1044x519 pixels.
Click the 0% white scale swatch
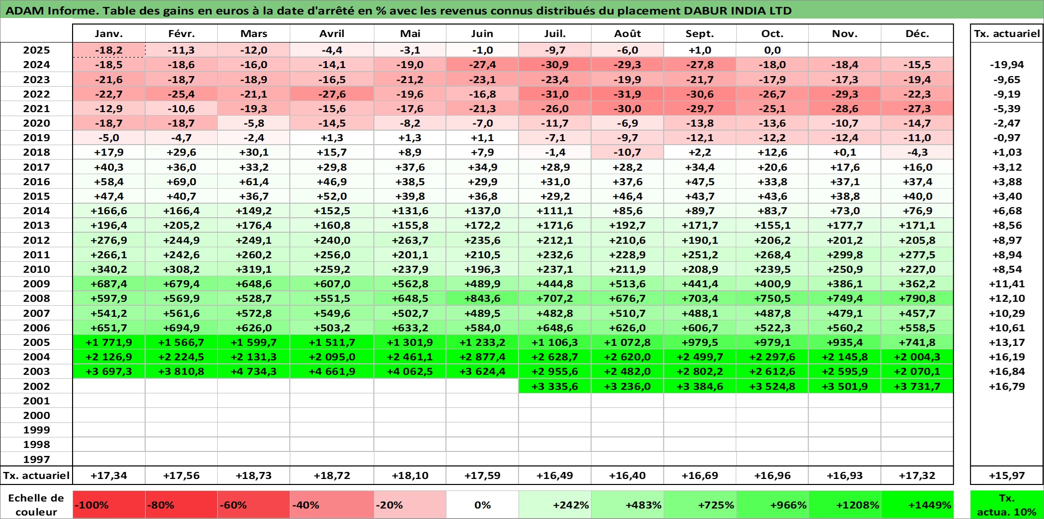pos(482,504)
